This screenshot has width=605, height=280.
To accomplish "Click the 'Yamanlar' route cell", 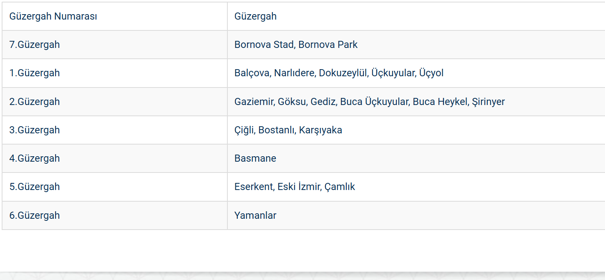I will coord(255,215).
